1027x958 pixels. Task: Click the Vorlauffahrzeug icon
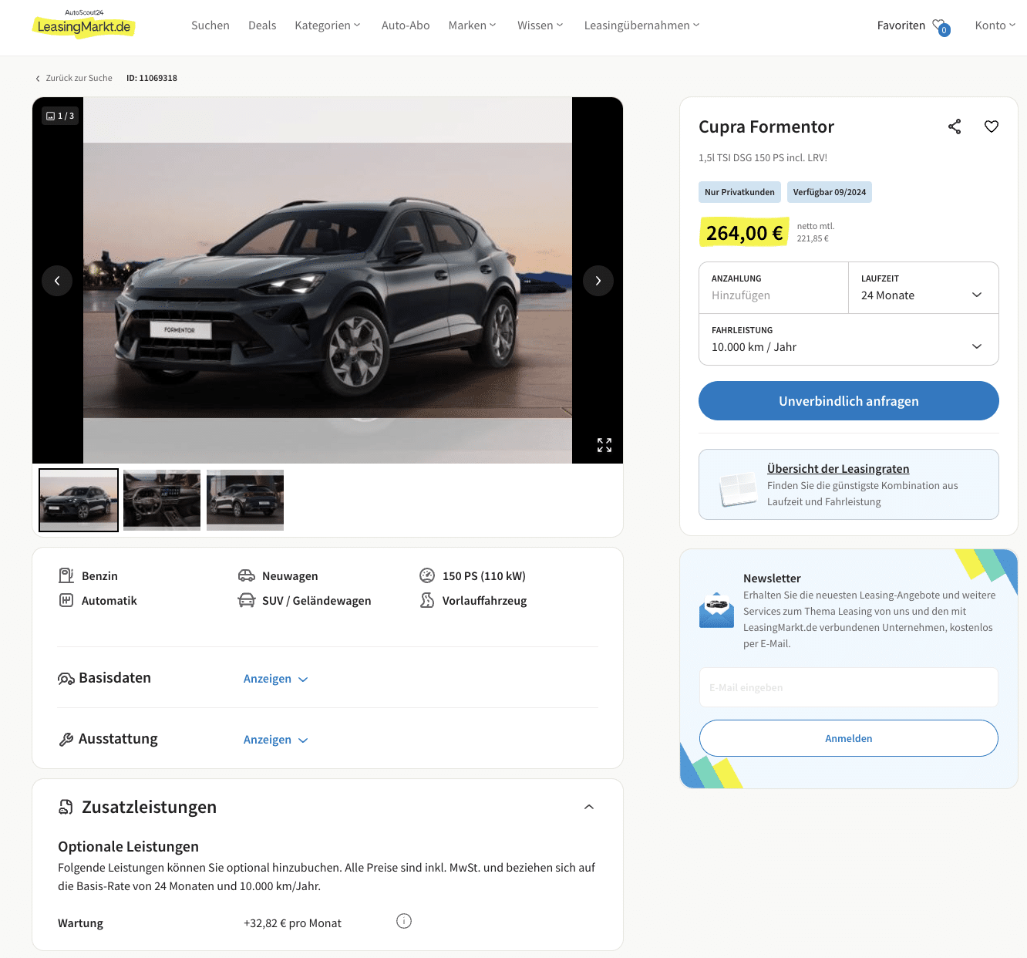427,600
